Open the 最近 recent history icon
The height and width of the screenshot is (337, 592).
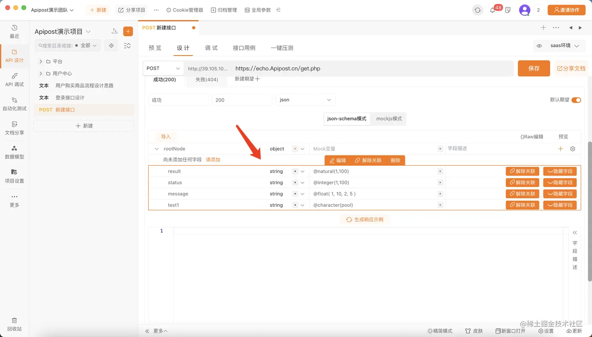(14, 31)
